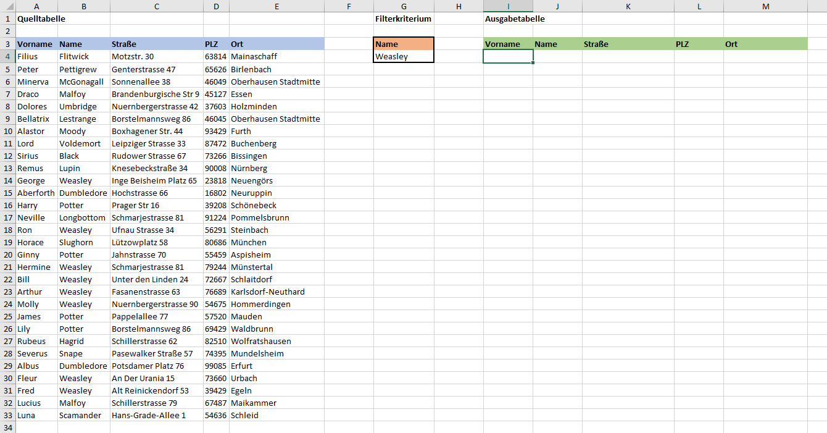Click the 'Quelltabelle' title cell
Screen dimensions: 827x433
(41, 19)
